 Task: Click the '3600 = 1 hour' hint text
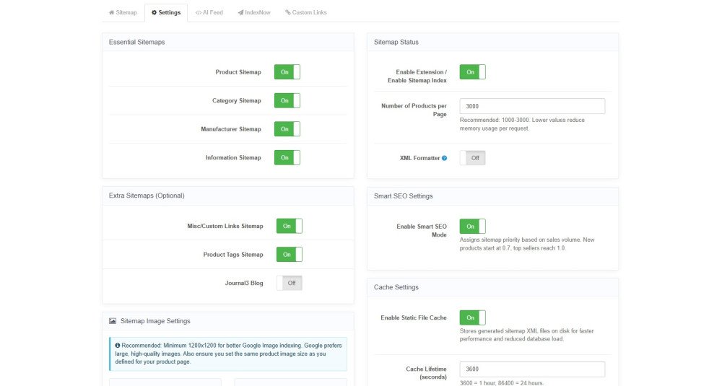point(502,383)
